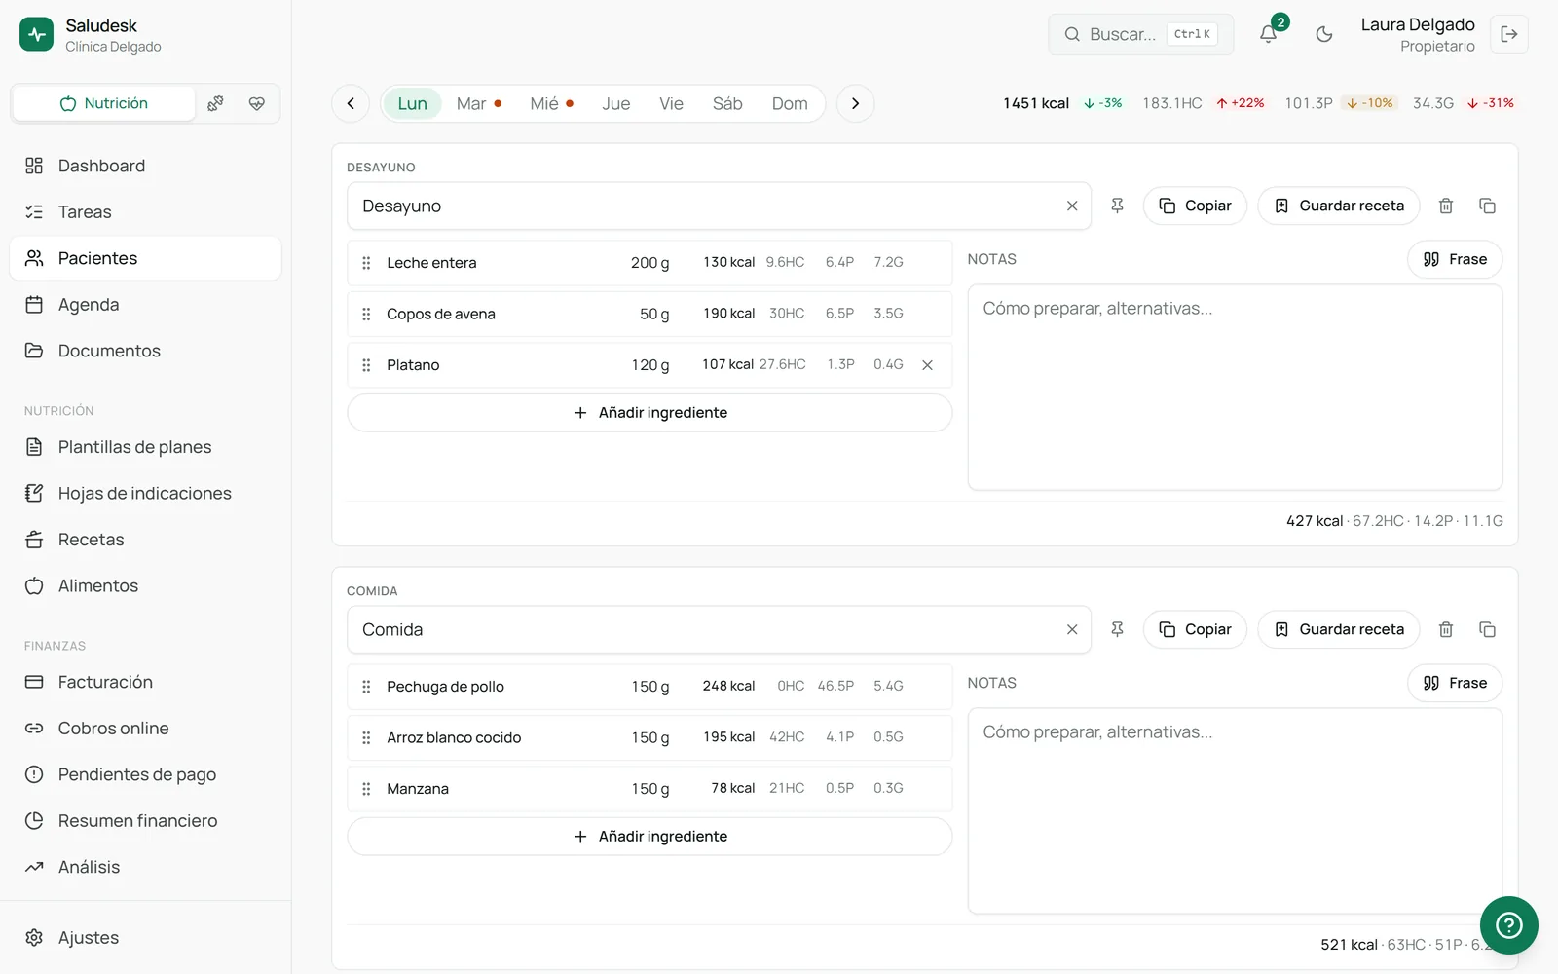Edit the 200 g amount for Leche entera
Screen dimensions: 1558x974
coord(649,263)
